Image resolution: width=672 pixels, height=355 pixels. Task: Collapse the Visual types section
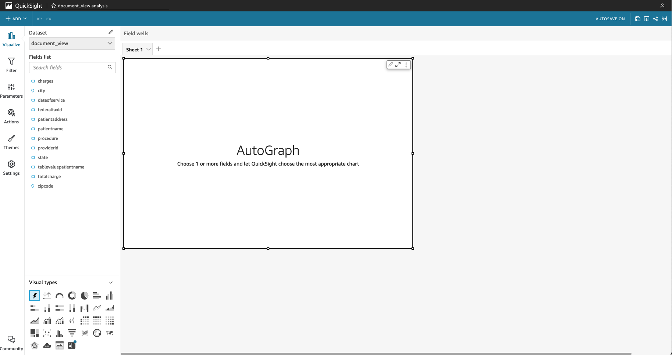pyautogui.click(x=110, y=282)
